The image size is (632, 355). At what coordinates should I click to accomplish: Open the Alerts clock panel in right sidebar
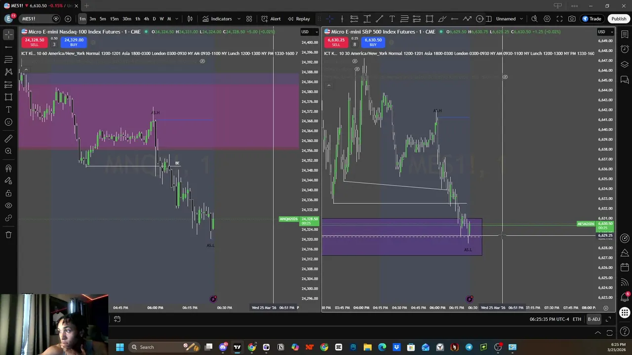tap(625, 49)
